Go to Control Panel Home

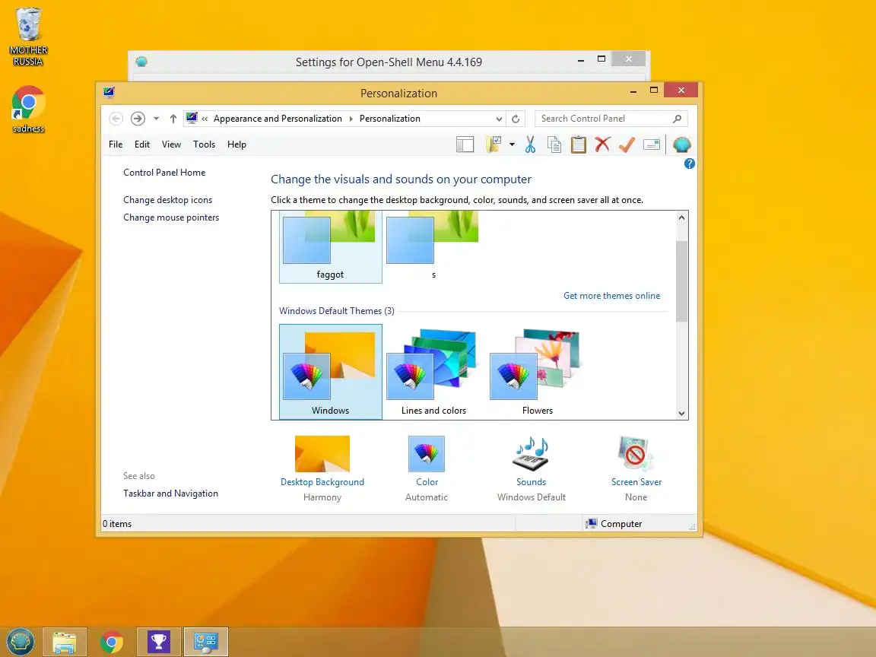point(164,173)
